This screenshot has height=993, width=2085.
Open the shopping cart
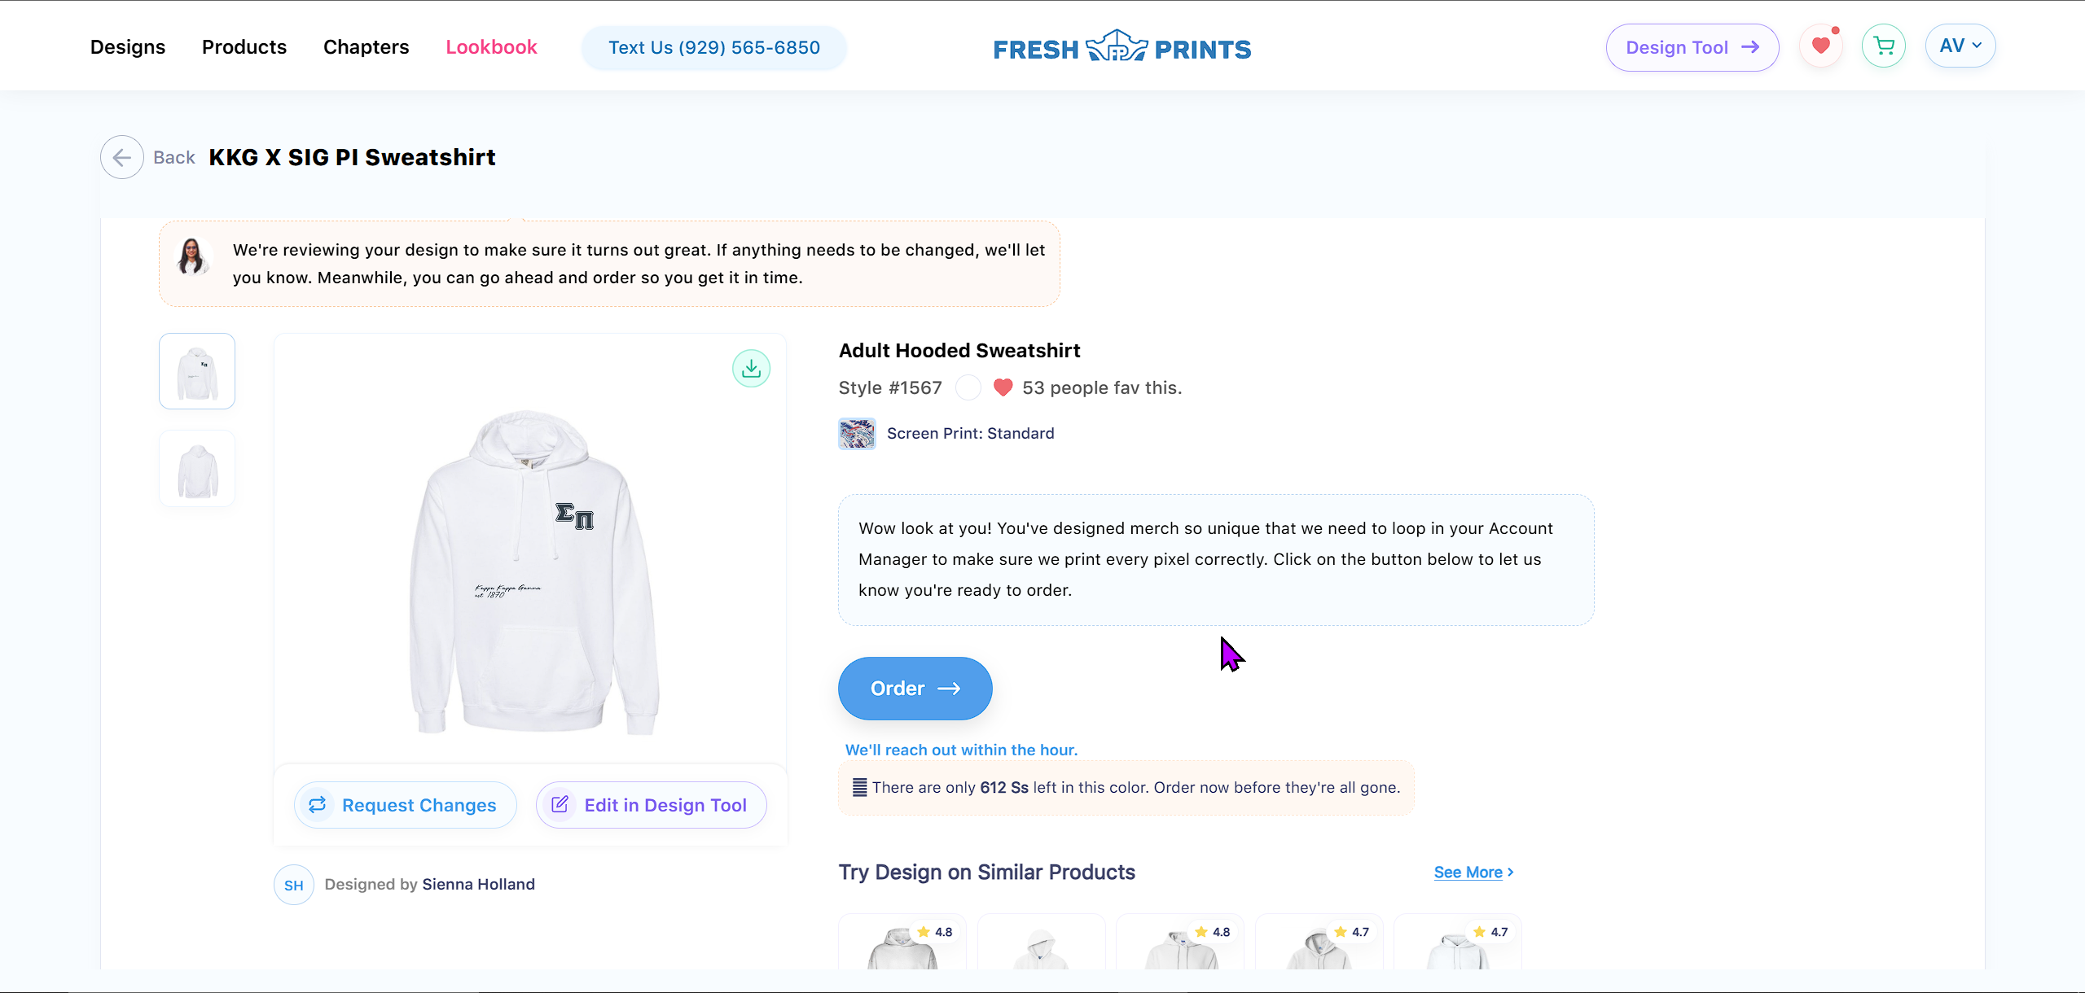pos(1883,46)
